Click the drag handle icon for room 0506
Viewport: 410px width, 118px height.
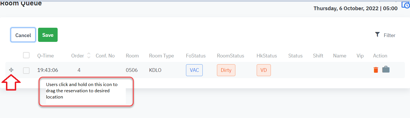[x=11, y=70]
